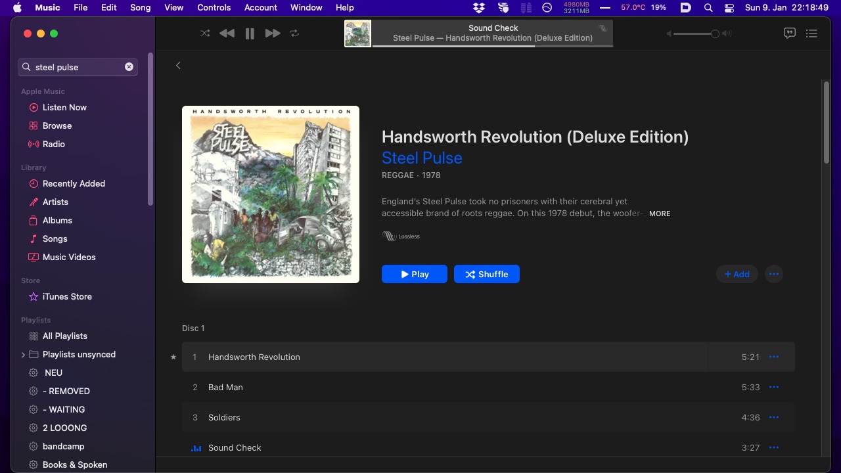Click the main content scrollbar

(x=826, y=122)
